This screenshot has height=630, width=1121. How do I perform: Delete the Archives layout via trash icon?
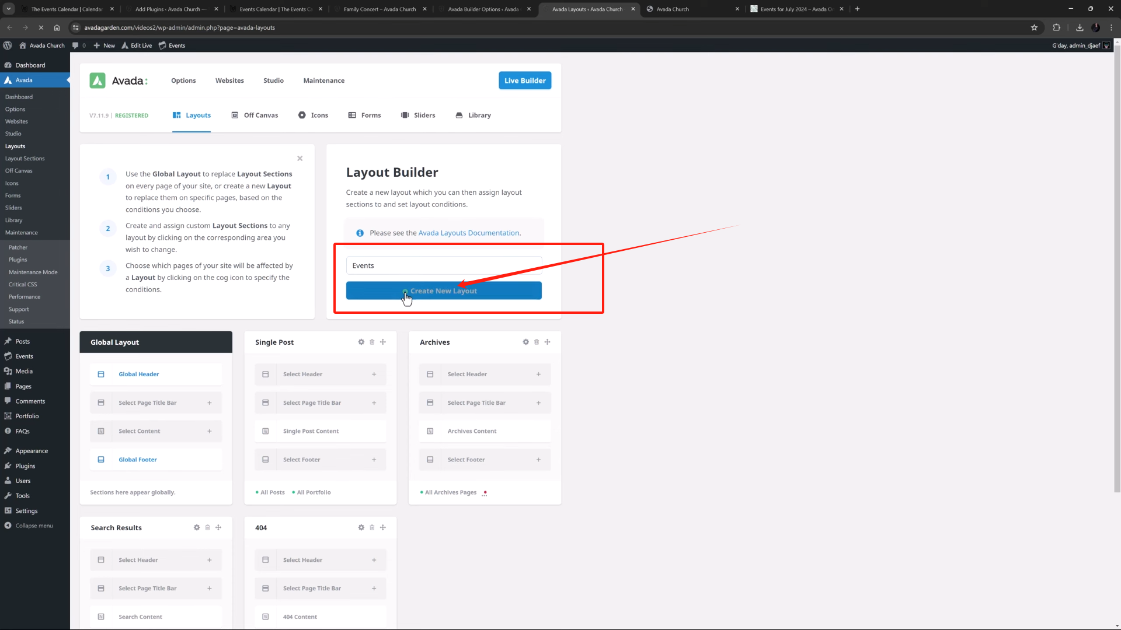[537, 342]
